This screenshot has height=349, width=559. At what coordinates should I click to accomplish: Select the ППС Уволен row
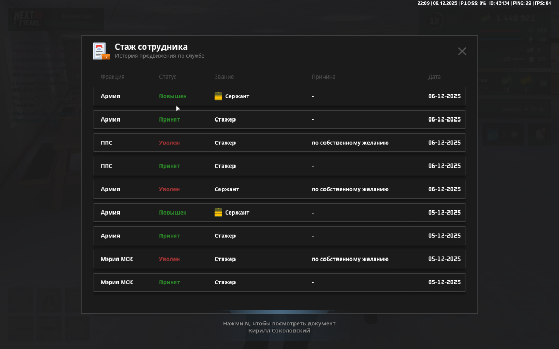point(279,143)
